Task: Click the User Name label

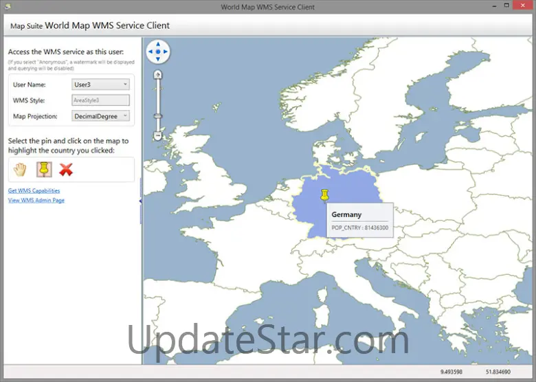Action: [29, 85]
